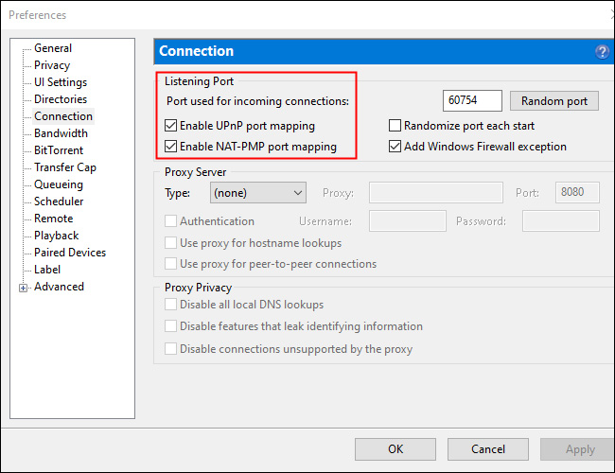Image resolution: width=615 pixels, height=473 pixels.
Task: Uncheck Enable NAT-PMP port mapping
Action: 171,147
